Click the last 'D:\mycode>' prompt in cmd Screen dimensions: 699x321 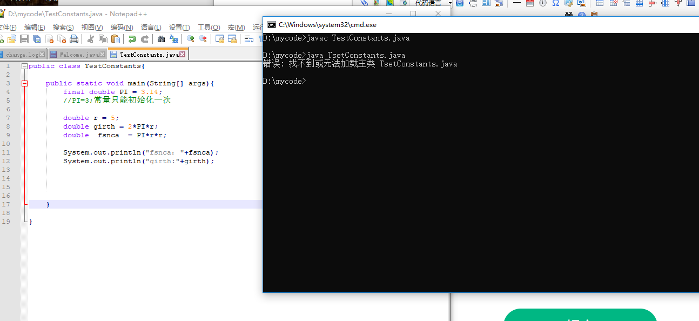tap(284, 81)
